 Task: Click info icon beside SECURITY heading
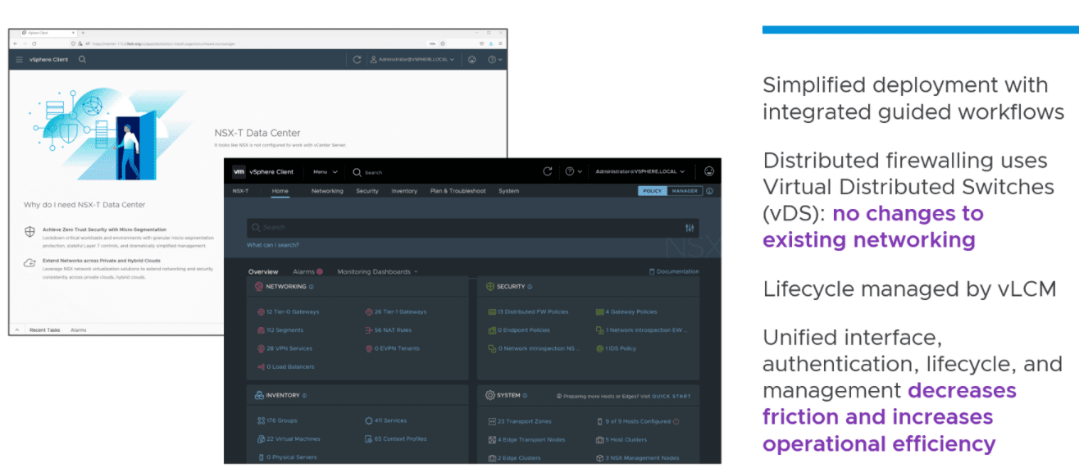(x=530, y=287)
